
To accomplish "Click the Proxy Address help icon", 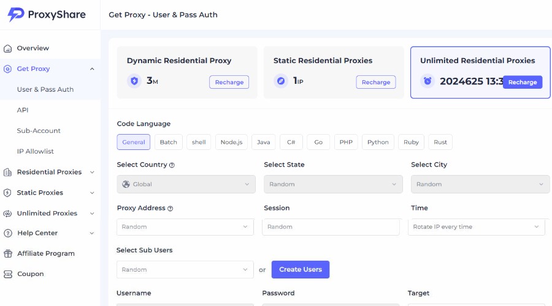I will coord(170,208).
